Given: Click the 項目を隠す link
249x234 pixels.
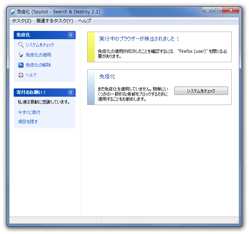Looking at the screenshot, I should (x=28, y=122).
